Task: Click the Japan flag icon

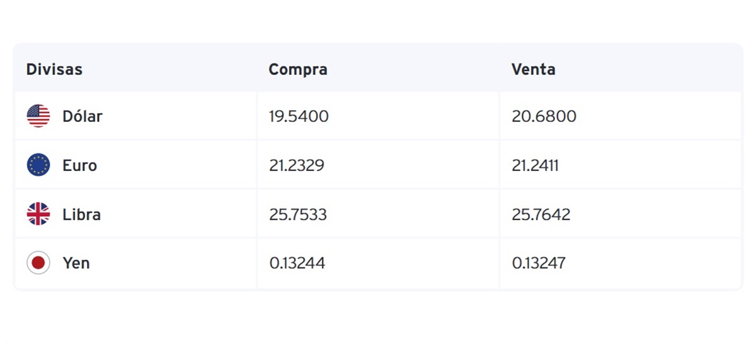Action: [x=38, y=263]
